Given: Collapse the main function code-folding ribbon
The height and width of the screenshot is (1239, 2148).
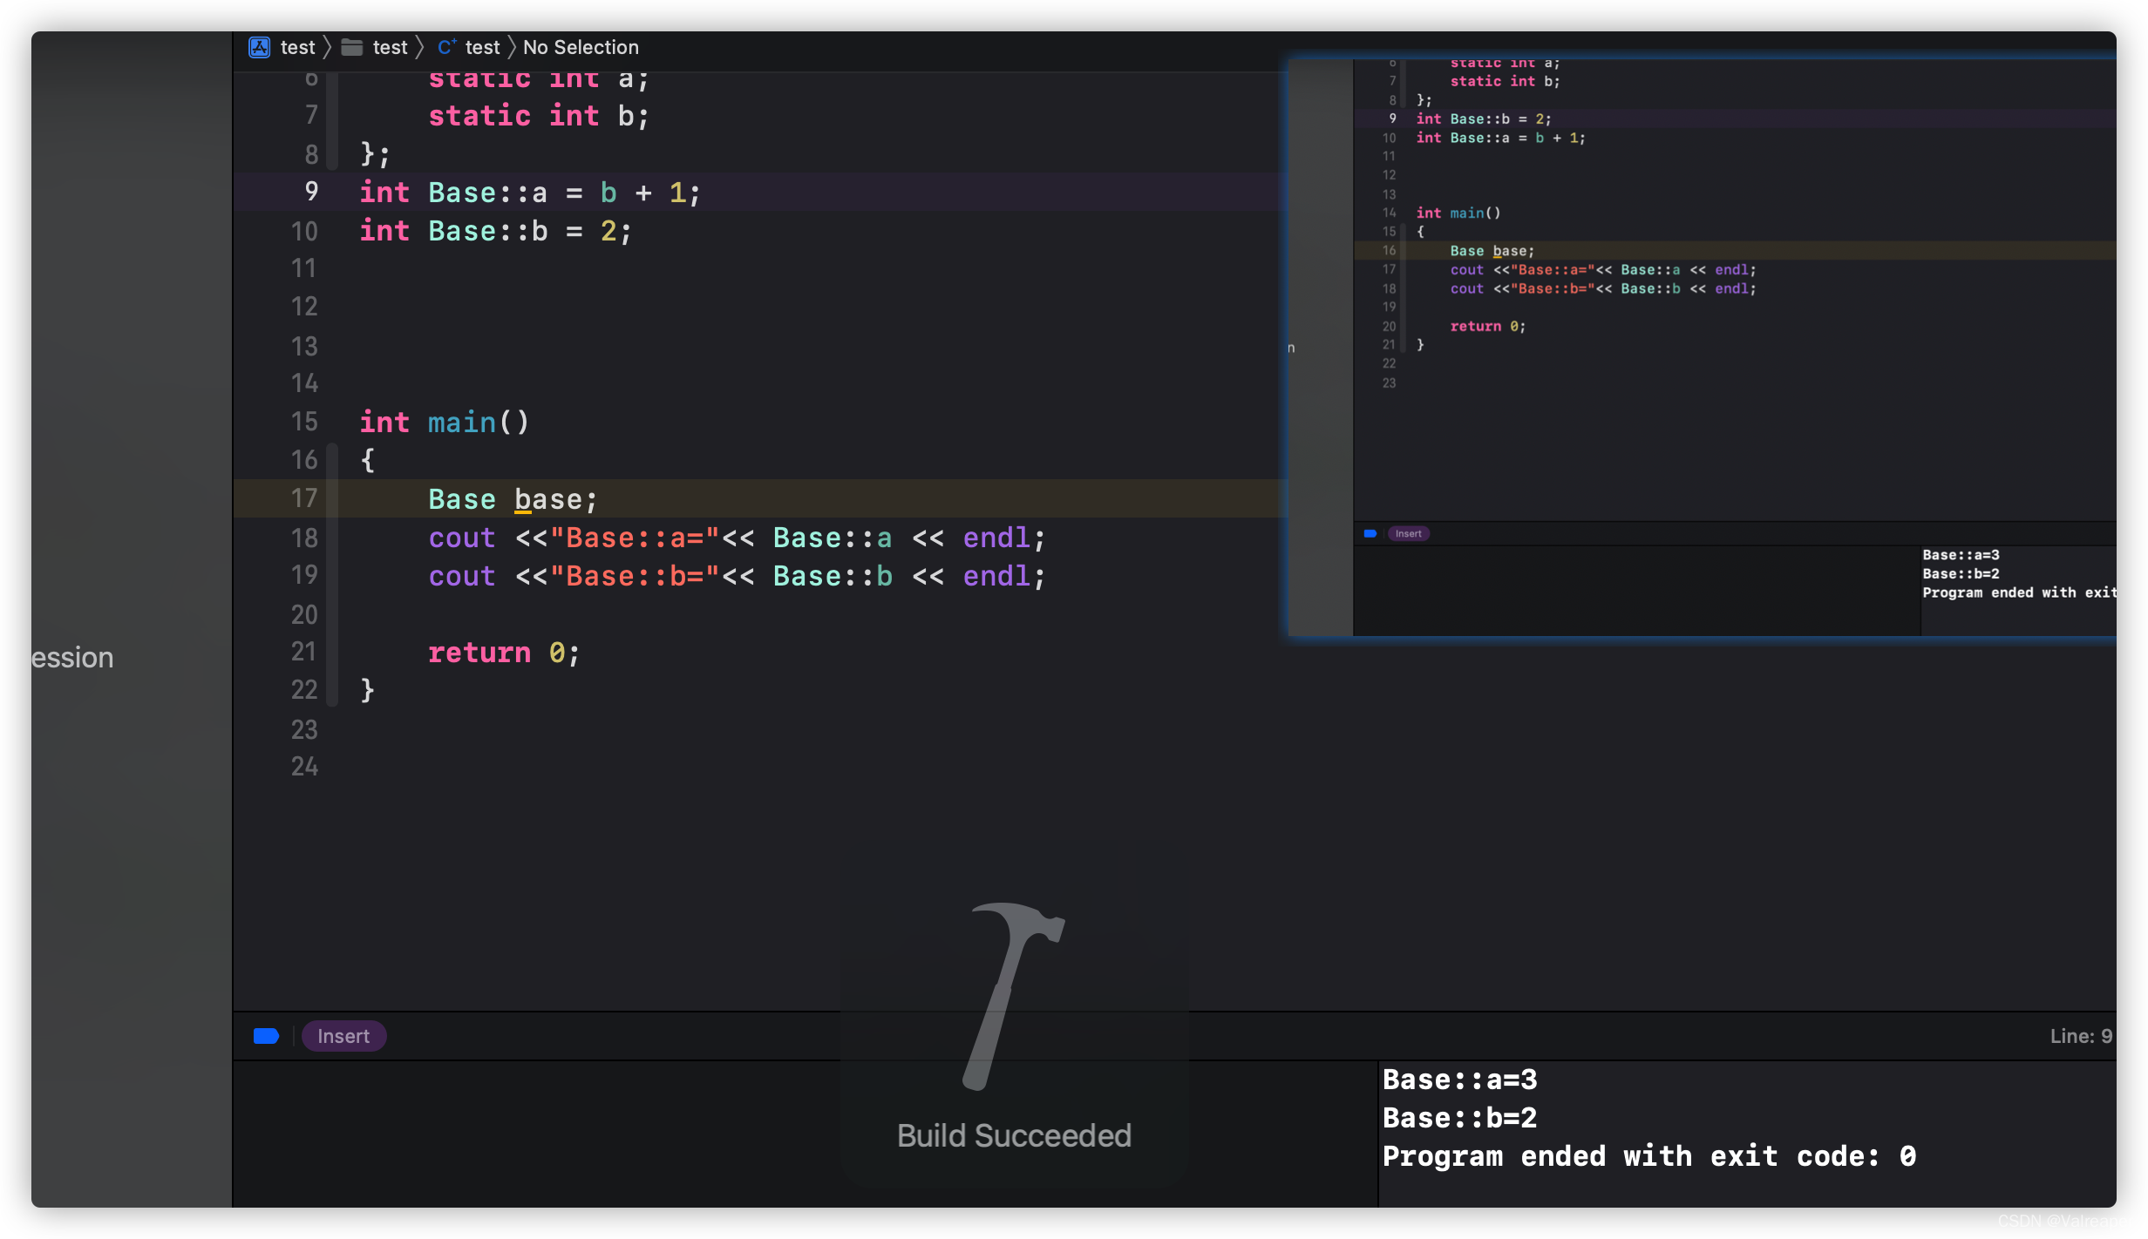Looking at the screenshot, I should 332,575.
